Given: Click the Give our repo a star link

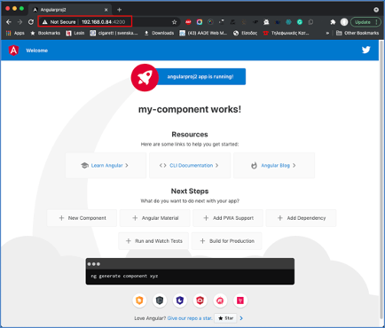Looking at the screenshot, I should 190,318.
